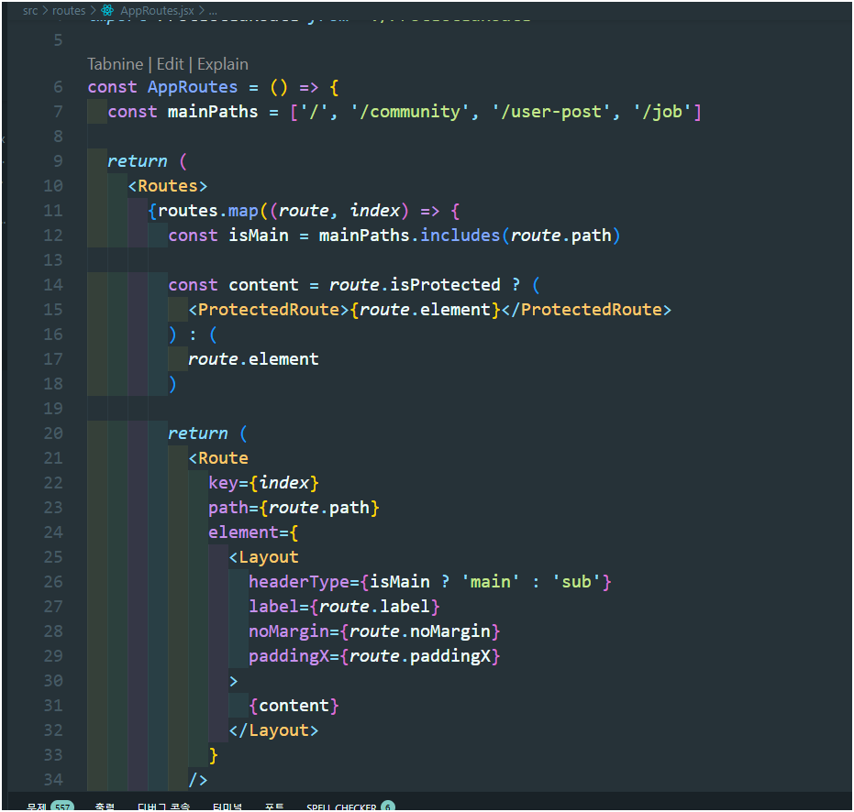Click the outer 'return' keyword on line 9
The height and width of the screenshot is (812, 854).
pos(138,161)
